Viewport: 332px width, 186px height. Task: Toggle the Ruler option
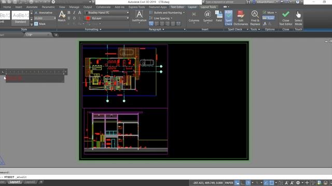pos(269,18)
